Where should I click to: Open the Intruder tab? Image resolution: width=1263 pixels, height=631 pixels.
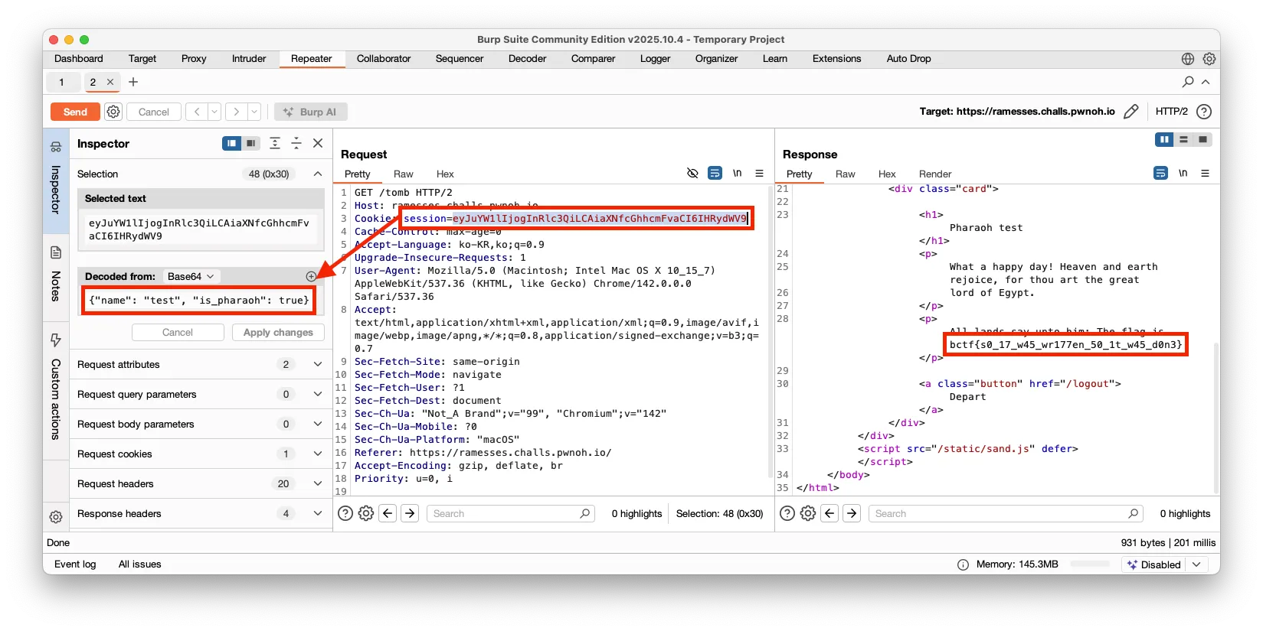(x=249, y=59)
